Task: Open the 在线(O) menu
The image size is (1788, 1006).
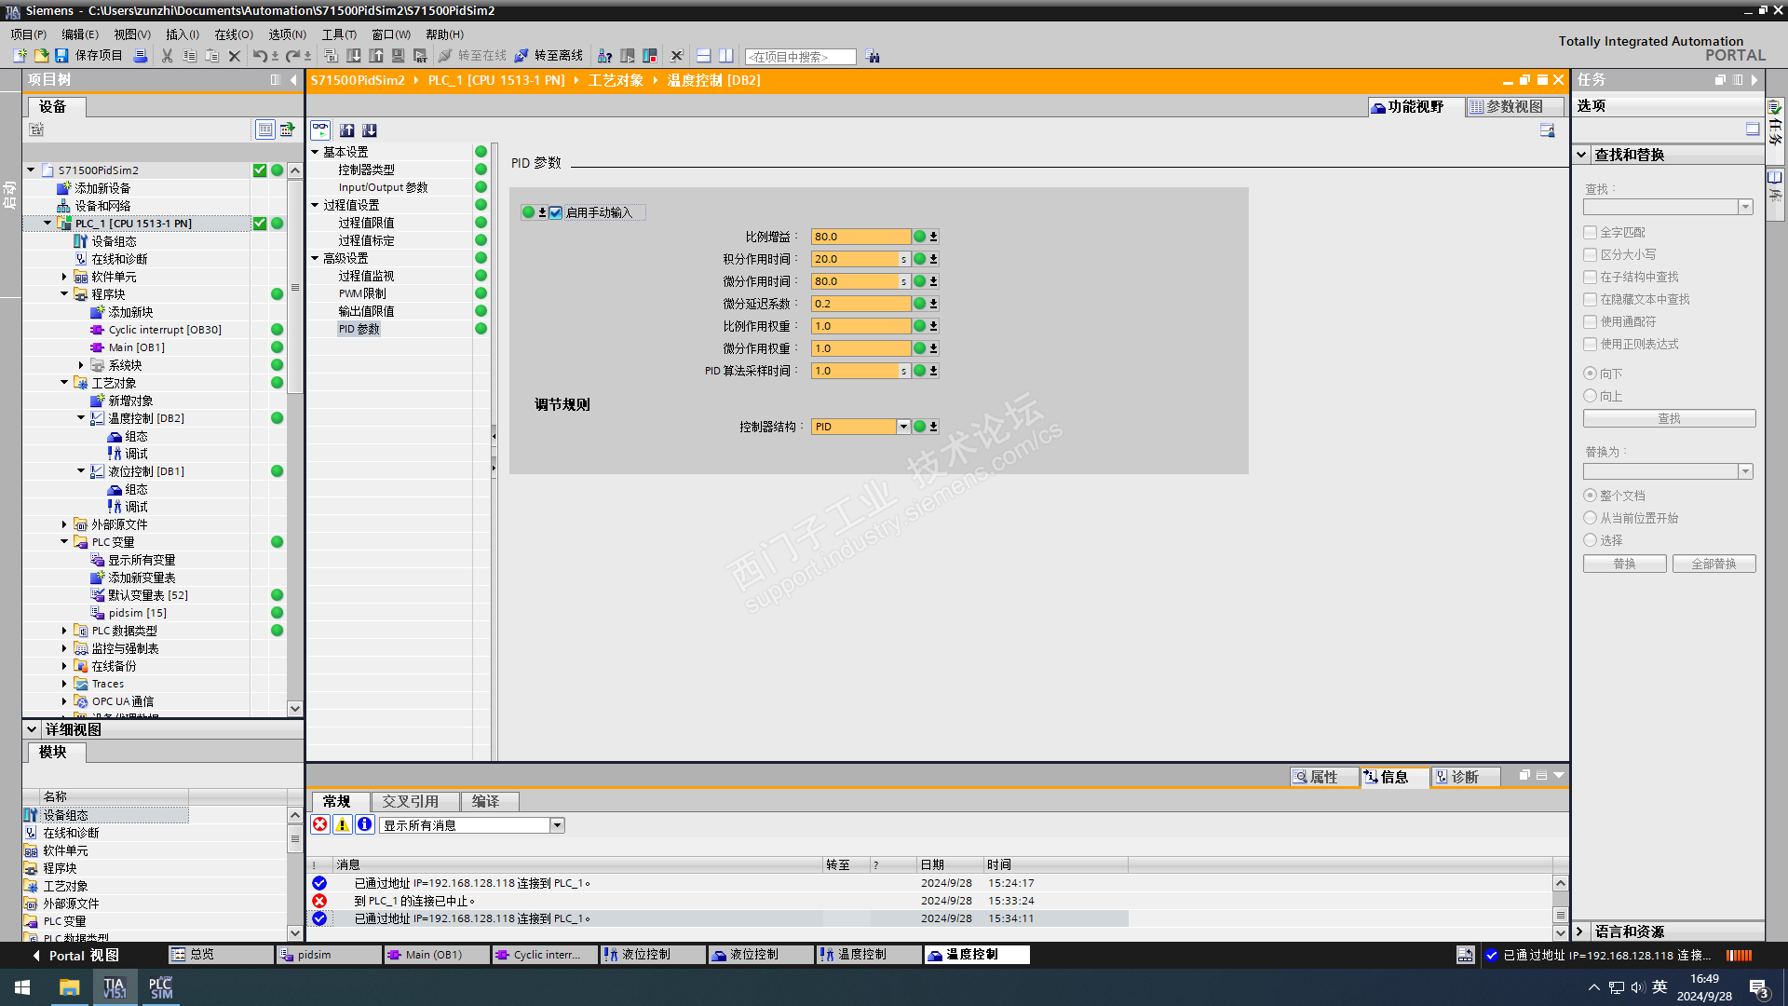Action: click(x=234, y=34)
